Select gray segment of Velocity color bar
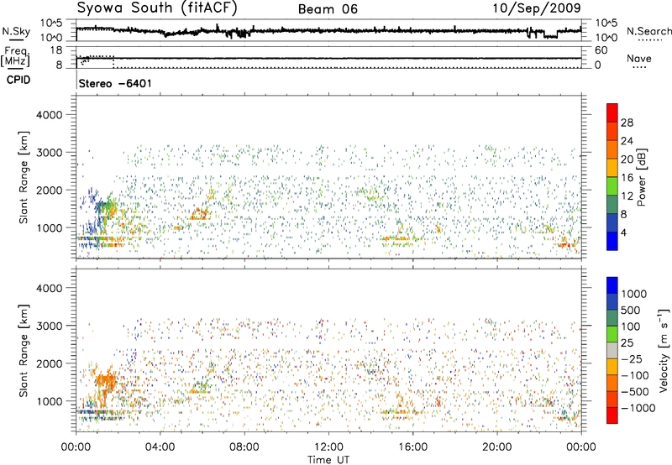 pos(612,350)
